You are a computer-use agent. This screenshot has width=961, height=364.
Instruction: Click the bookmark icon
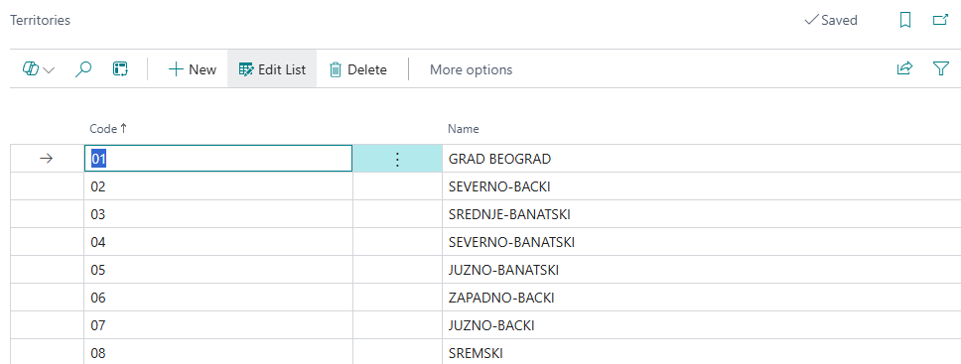point(905,20)
